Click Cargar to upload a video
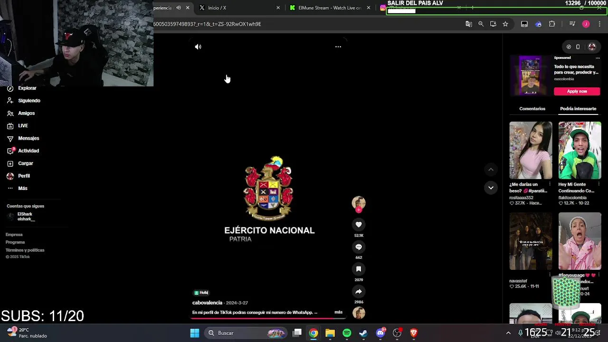Screen dimensions: 608x342 click(x=20, y=163)
